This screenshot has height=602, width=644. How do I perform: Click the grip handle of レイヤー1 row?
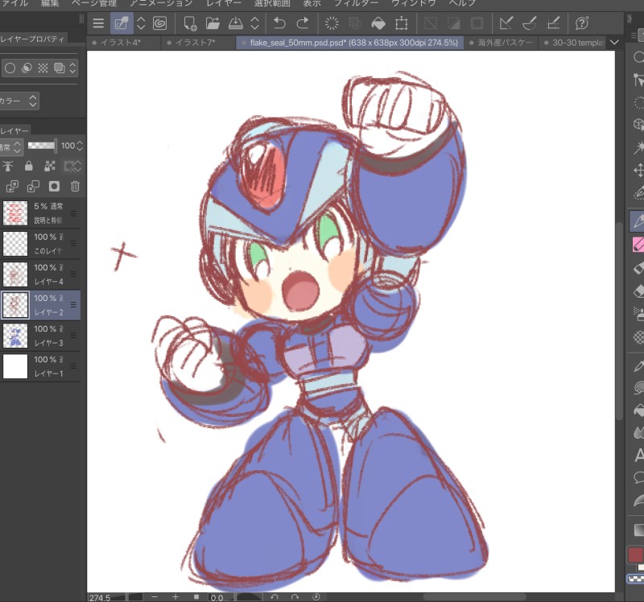pos(73,366)
